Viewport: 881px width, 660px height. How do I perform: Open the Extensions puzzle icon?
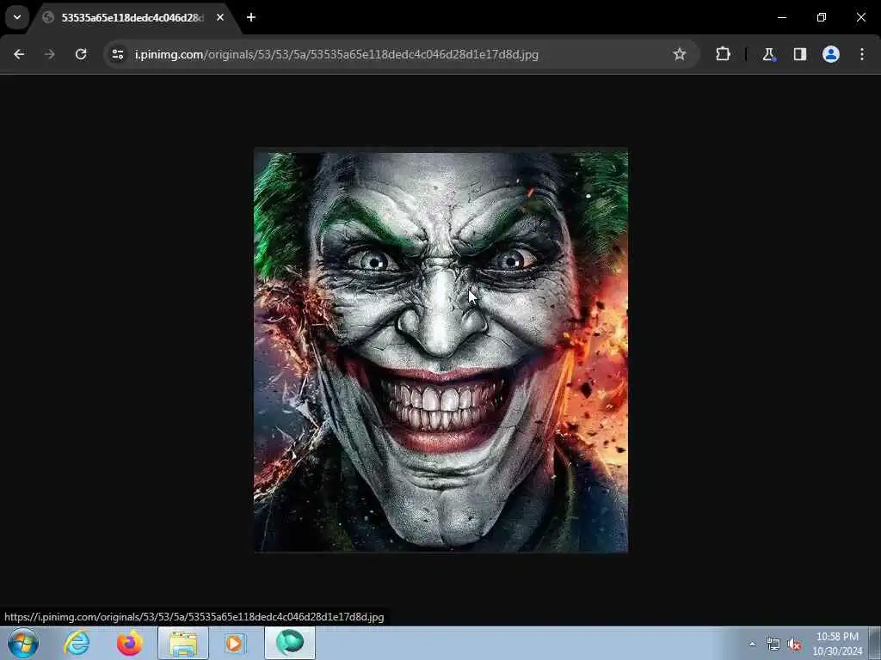pyautogui.click(x=723, y=54)
